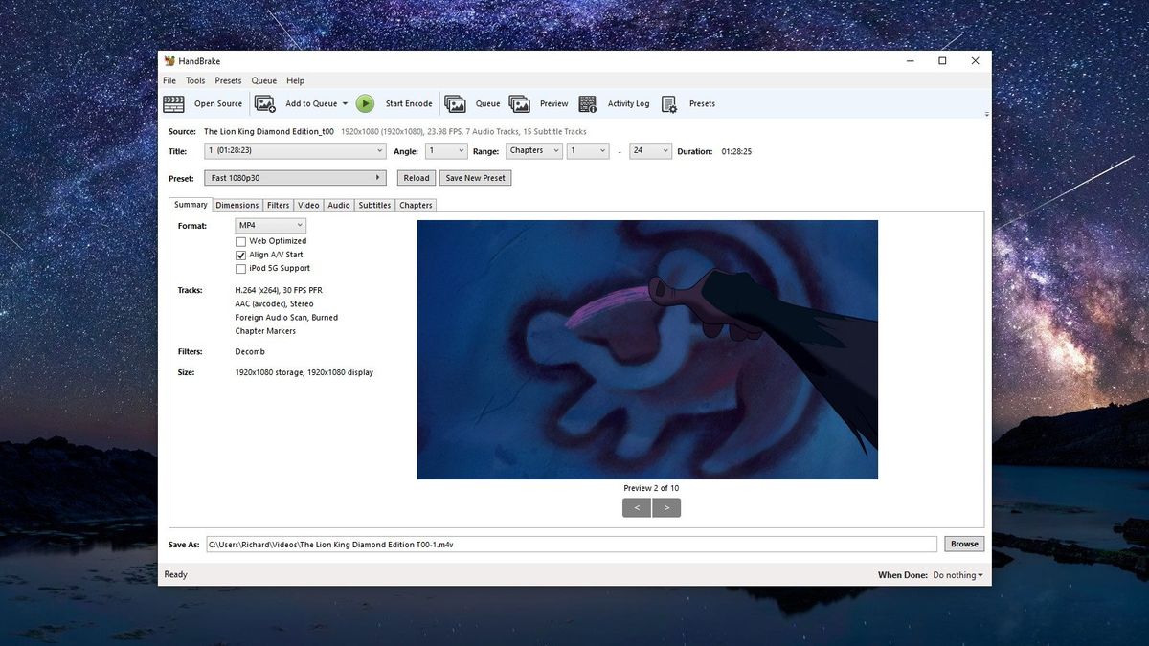Uncheck Align A/V Start
The image size is (1149, 646).
(240, 255)
